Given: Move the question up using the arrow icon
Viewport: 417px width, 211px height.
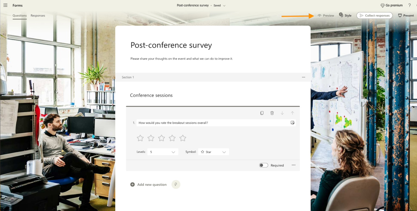Looking at the screenshot, I should tap(292, 113).
